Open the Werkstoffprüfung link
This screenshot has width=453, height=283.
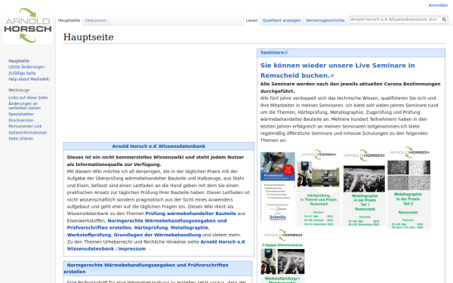(88, 235)
